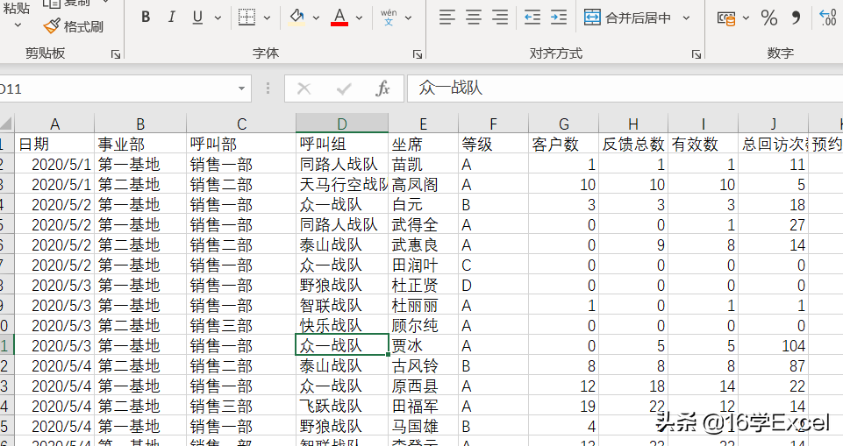Open 合并后居中 dropdown arrow
843x446 pixels.
click(687, 18)
